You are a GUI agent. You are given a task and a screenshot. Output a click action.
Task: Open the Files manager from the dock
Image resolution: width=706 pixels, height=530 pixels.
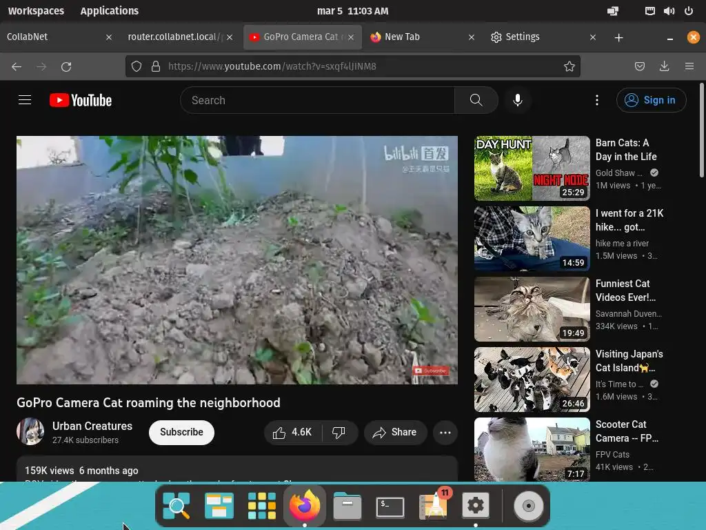click(347, 506)
